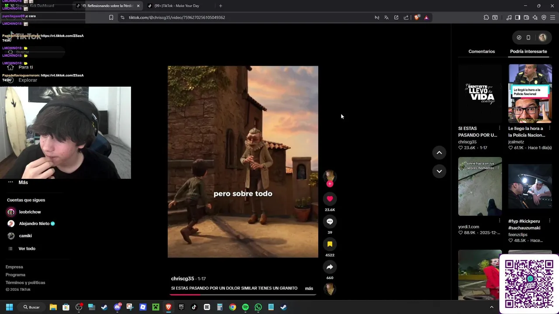Open three-dot menu on yordi.1.com card
The width and height of the screenshot is (559, 314).
[500, 221]
